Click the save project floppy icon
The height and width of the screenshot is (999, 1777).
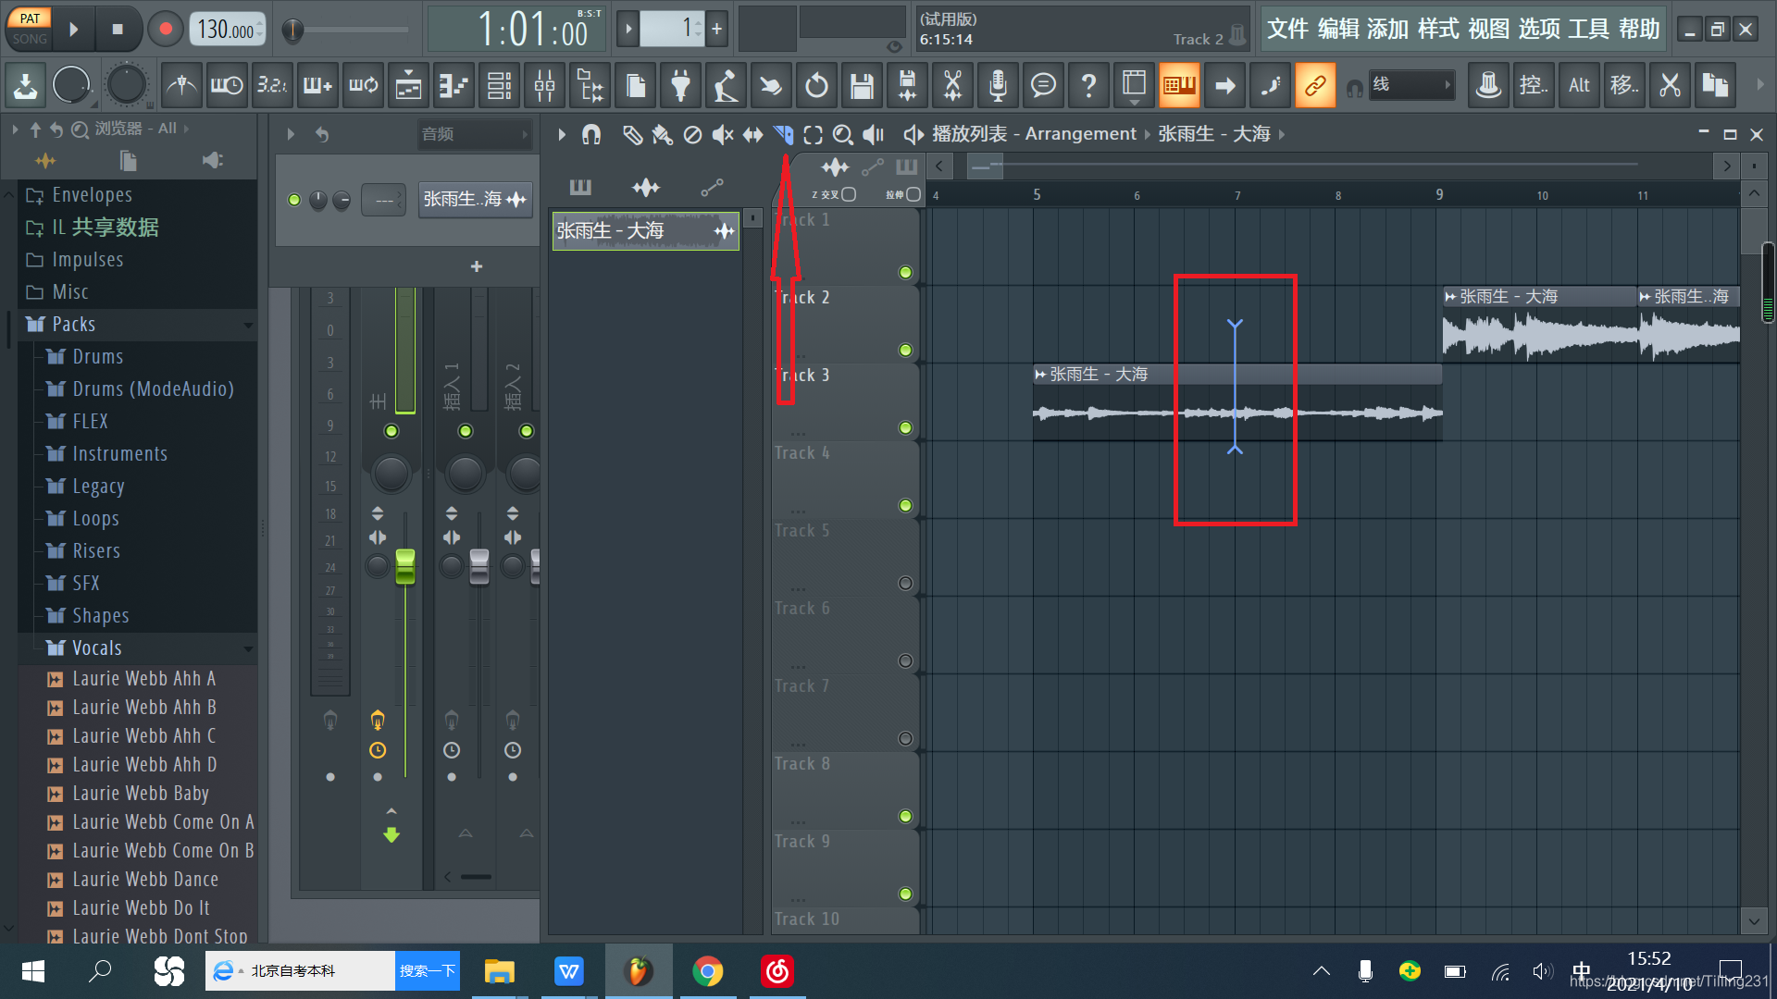pos(862,86)
